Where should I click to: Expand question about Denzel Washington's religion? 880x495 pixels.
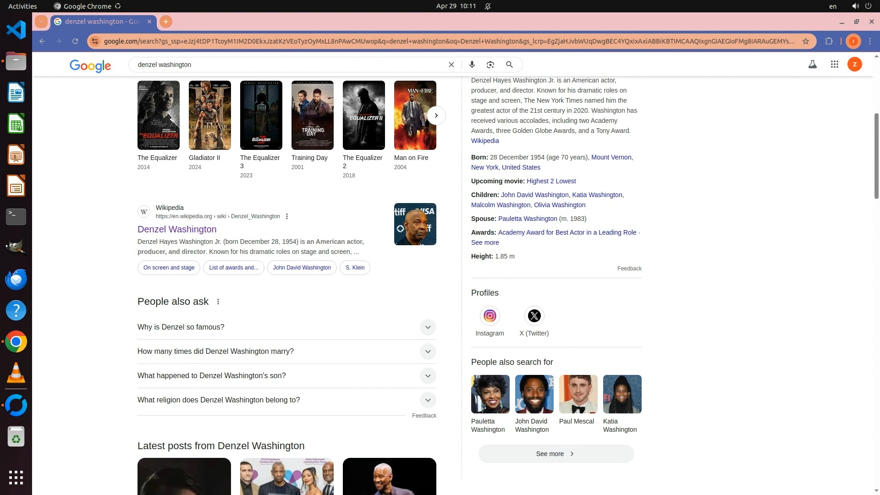(428, 400)
